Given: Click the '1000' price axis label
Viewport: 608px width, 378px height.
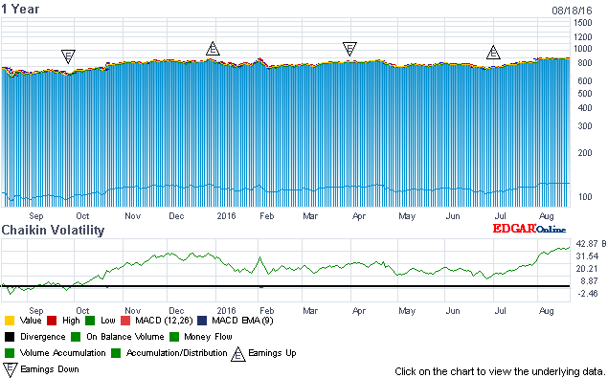Looking at the screenshot, I should pyautogui.click(x=582, y=49).
